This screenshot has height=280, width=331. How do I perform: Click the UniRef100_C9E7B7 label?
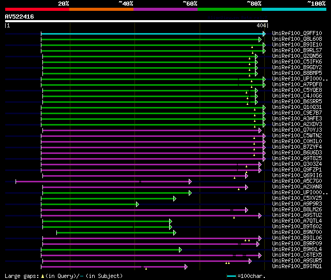tap(297, 113)
